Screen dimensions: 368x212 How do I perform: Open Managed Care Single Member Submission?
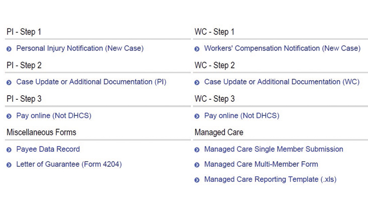coord(273,149)
